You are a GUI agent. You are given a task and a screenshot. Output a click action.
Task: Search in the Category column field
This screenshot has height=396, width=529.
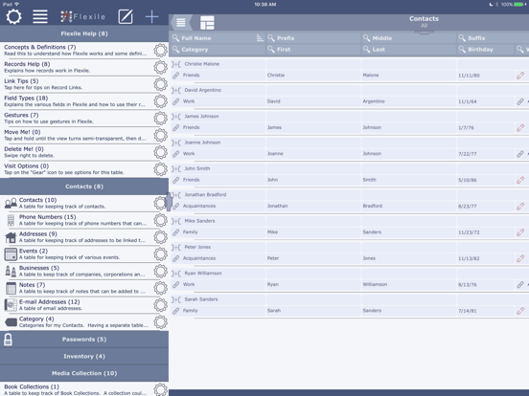point(218,50)
